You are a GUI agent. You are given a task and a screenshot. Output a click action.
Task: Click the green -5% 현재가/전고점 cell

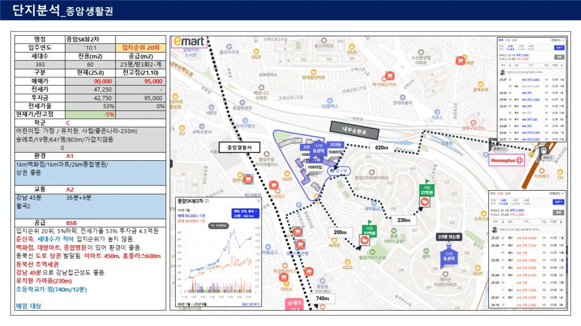click(x=90, y=114)
